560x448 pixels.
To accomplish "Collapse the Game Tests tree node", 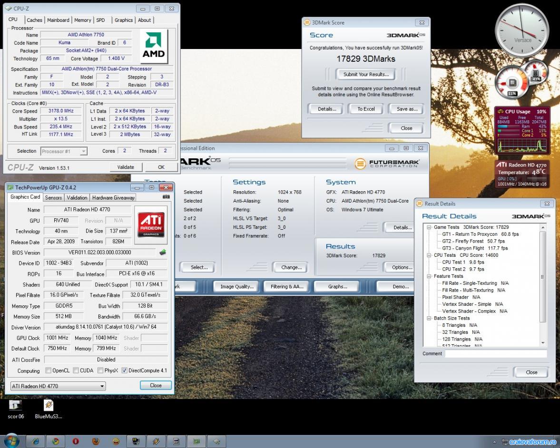I will pyautogui.click(x=429, y=227).
